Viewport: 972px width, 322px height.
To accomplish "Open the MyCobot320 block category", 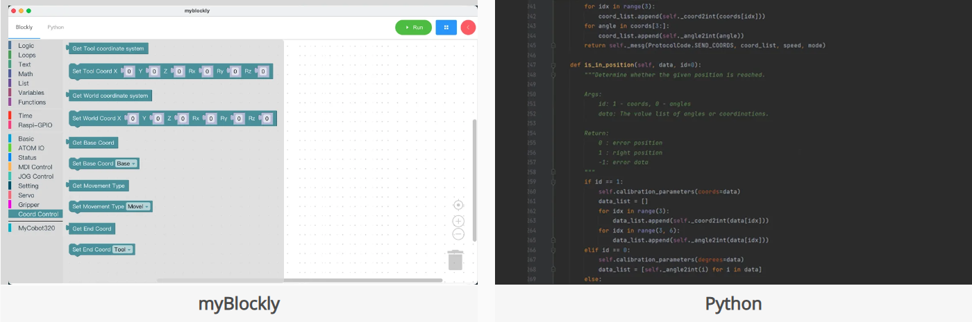I will 36,227.
